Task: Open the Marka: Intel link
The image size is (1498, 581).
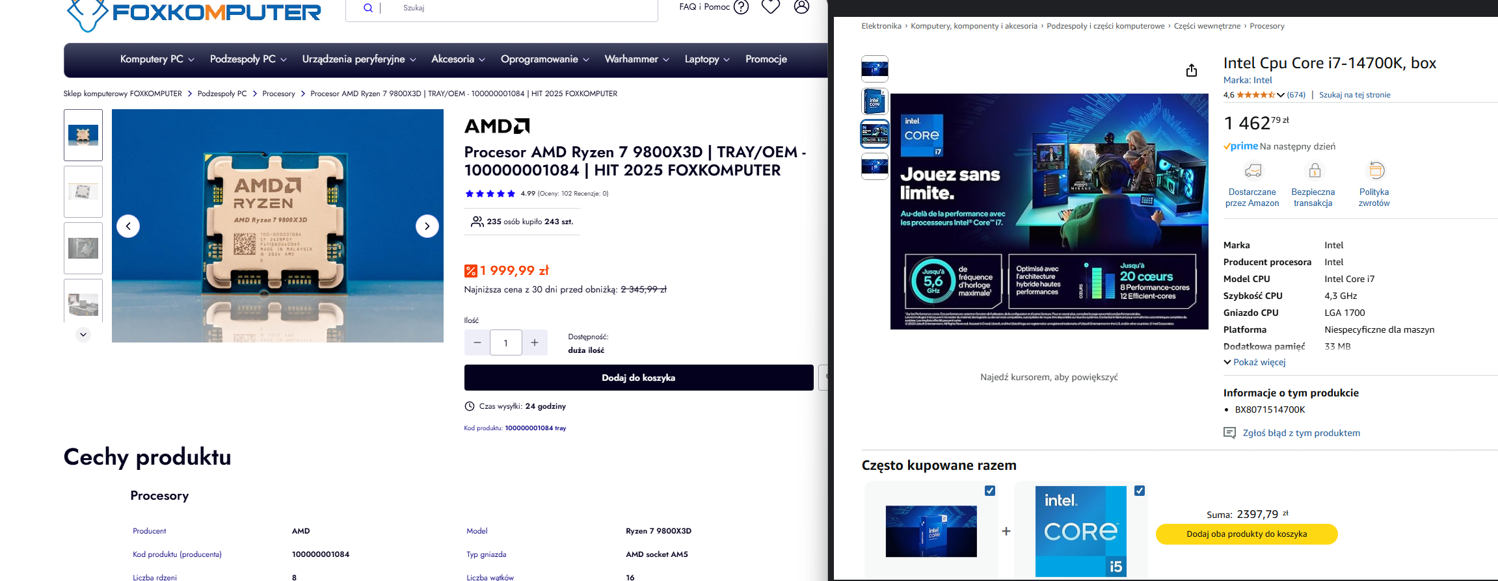Action: click(x=1248, y=80)
